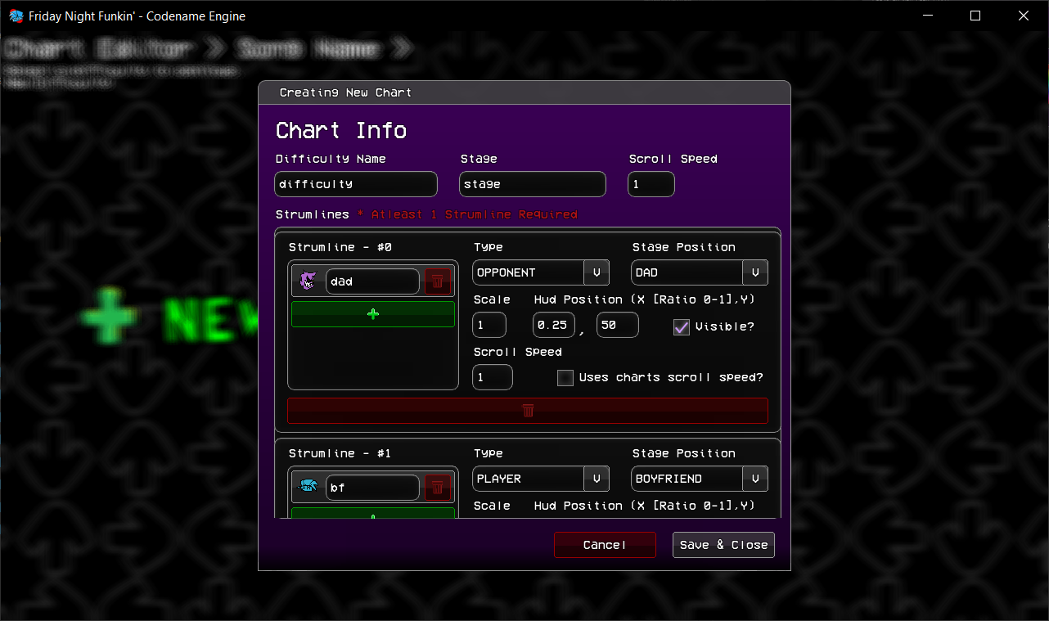Click the dad character avatar icon
The height and width of the screenshot is (621, 1049).
point(307,280)
